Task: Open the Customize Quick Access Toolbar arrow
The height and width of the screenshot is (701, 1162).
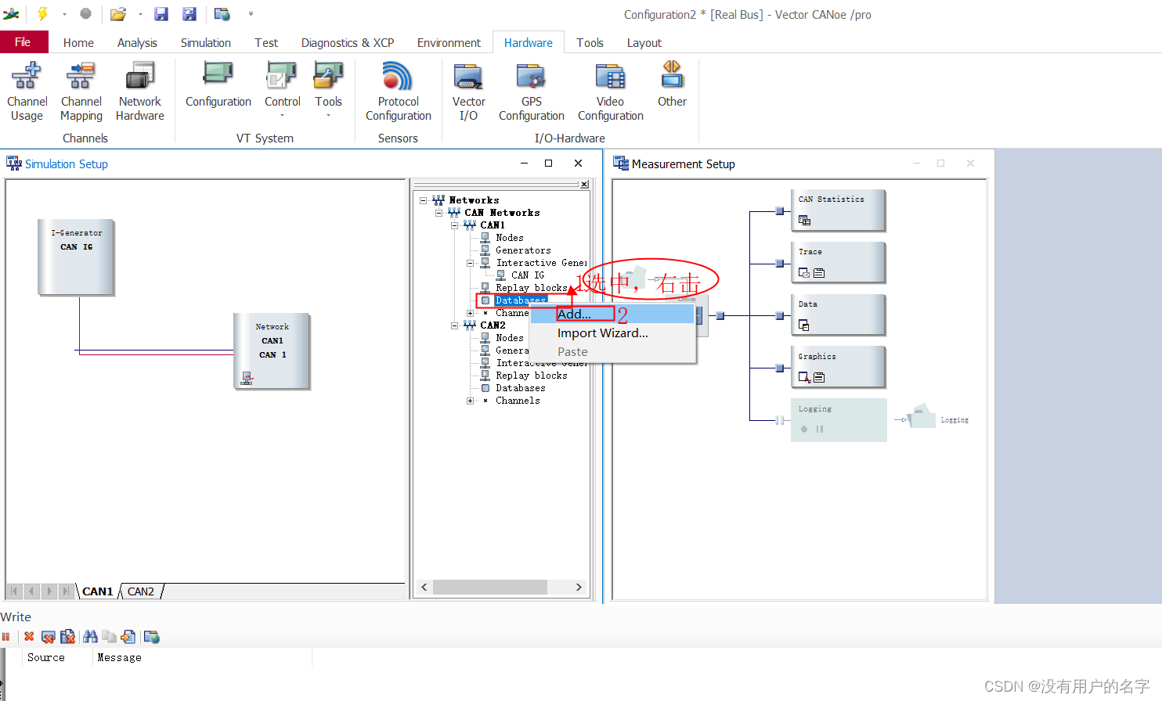Action: [x=251, y=13]
